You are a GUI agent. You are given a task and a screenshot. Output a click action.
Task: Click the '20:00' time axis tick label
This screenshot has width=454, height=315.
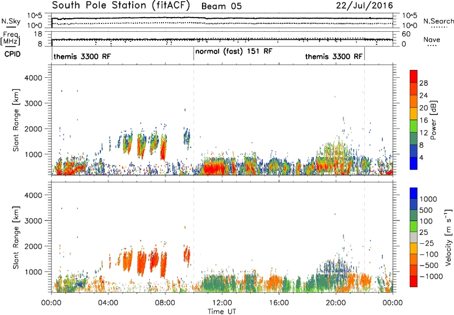pos(335,303)
